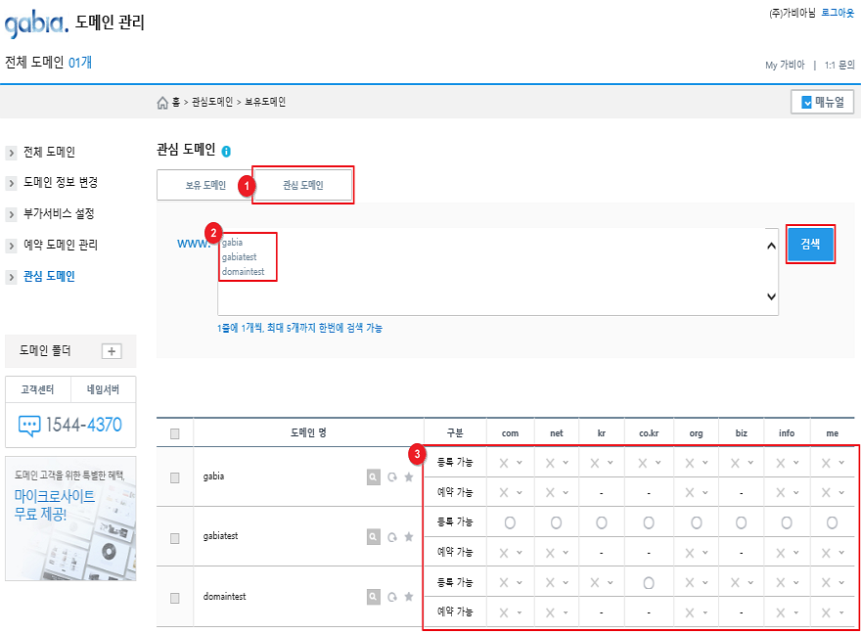
Task: Open the 매뉴얼 button
Action: tap(822, 102)
